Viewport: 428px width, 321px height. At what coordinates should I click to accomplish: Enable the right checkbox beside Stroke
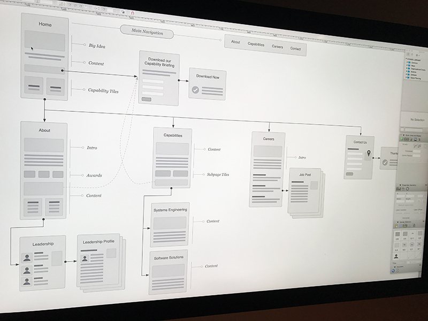pos(419,146)
